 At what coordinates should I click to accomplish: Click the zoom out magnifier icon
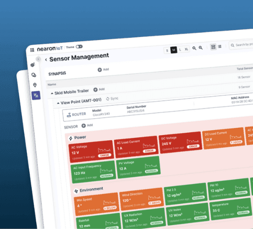click(x=194, y=48)
